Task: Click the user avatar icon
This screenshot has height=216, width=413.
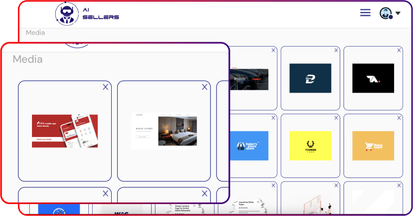Action: point(386,13)
